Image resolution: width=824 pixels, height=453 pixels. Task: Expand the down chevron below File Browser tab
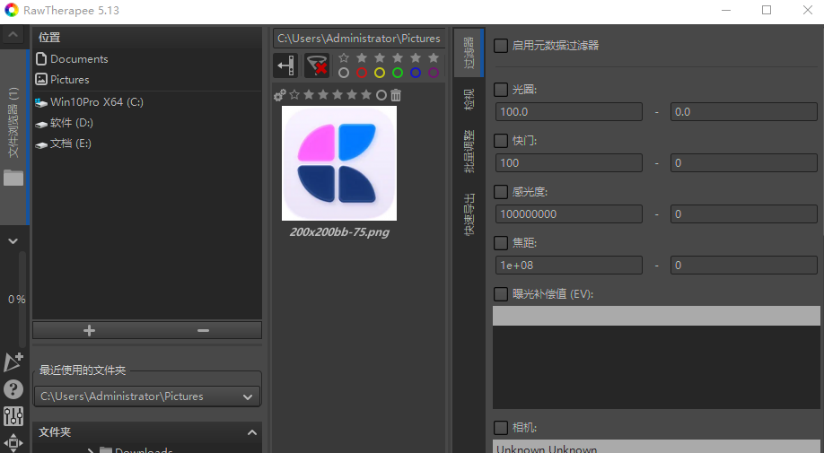coord(13,241)
